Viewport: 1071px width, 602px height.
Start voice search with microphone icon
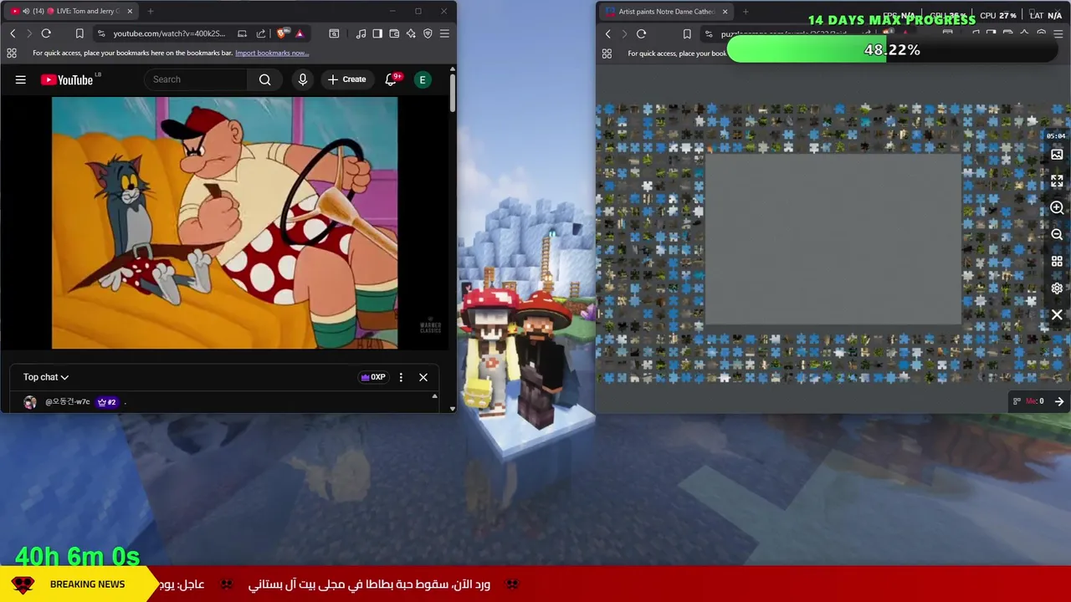tap(303, 79)
